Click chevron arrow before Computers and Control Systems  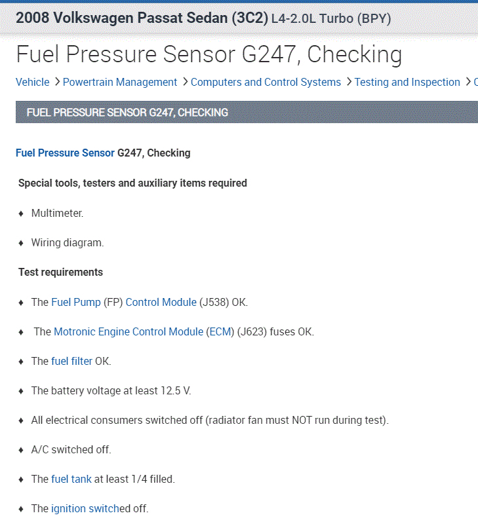(x=185, y=82)
